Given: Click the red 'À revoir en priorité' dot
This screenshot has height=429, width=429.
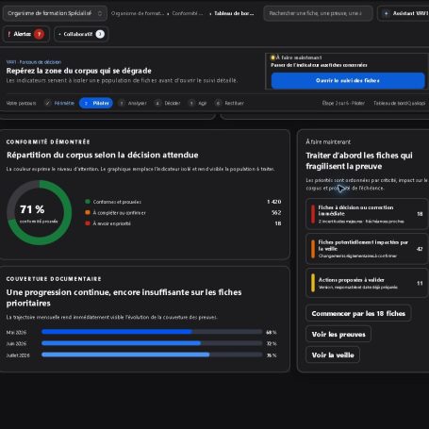Looking at the screenshot, I should pyautogui.click(x=88, y=223).
